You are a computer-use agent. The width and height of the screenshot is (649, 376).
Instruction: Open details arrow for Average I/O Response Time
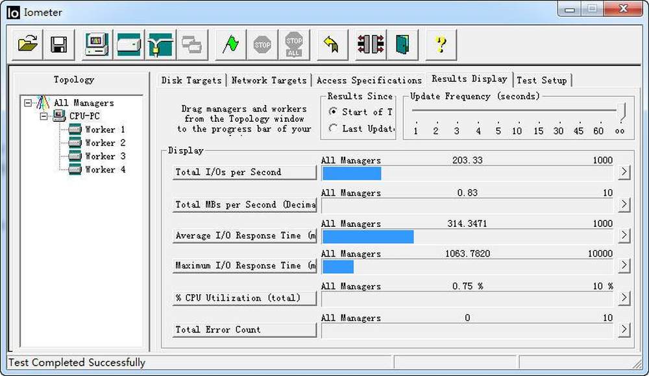[624, 235]
